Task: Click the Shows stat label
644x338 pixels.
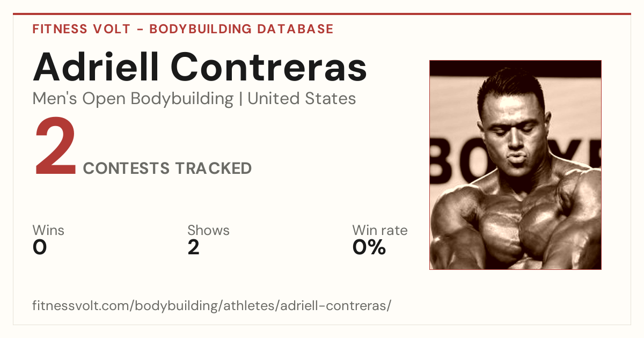Action: pyautogui.click(x=208, y=230)
